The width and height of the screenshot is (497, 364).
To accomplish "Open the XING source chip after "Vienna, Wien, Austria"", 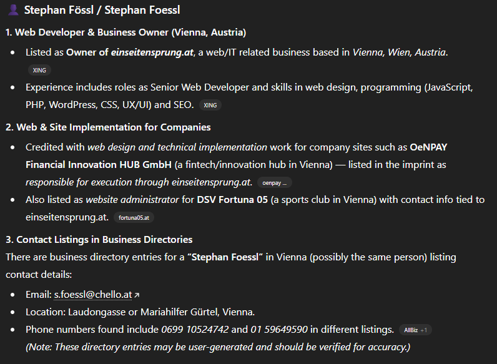I will [x=39, y=71].
